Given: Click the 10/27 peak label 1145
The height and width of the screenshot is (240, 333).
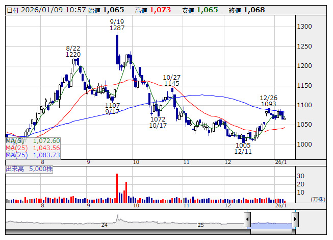Looking at the screenshot, I should (172, 84).
